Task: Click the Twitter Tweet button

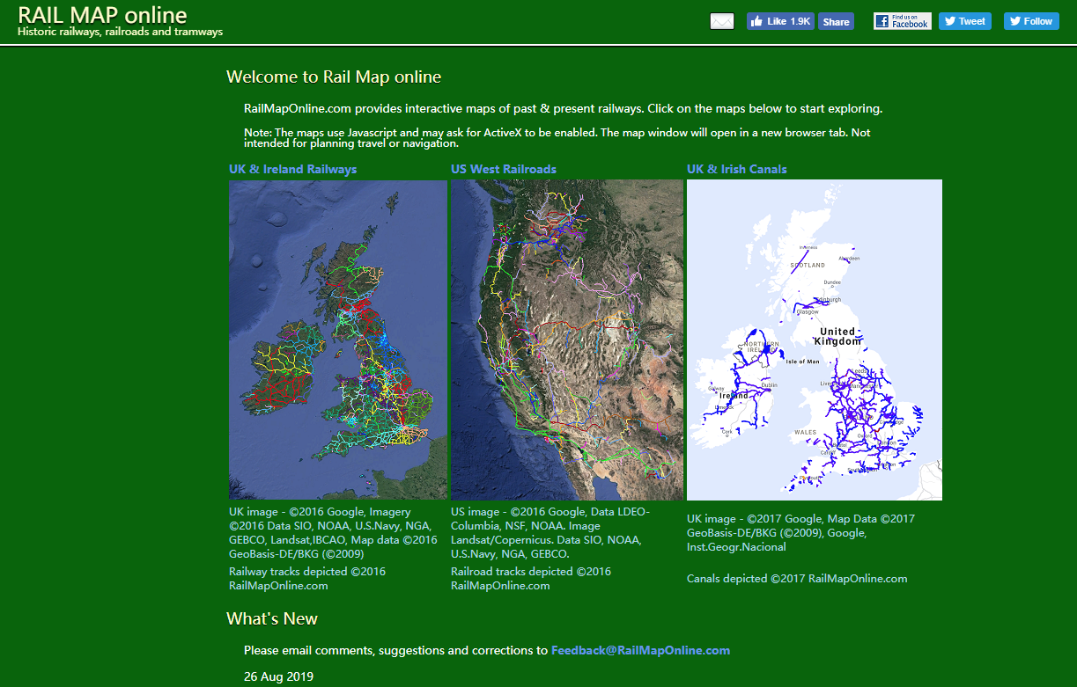Action: [x=964, y=21]
